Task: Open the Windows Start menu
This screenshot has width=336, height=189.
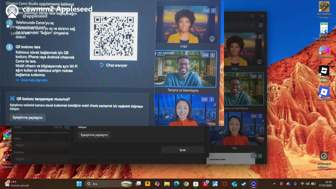Action: tap(79, 184)
